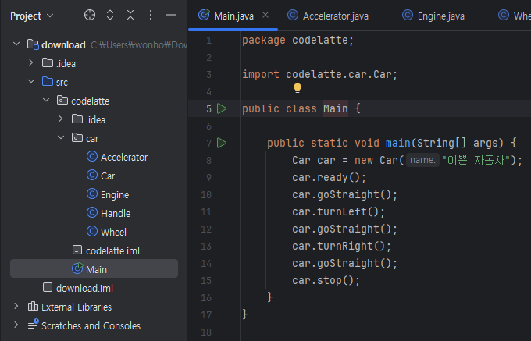
Task: Click the Engine.java tab class icon
Action: pos(408,15)
